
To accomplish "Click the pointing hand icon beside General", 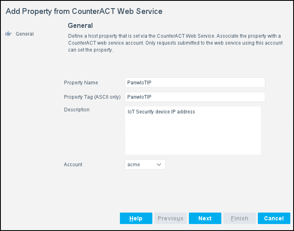I will [x=9, y=34].
